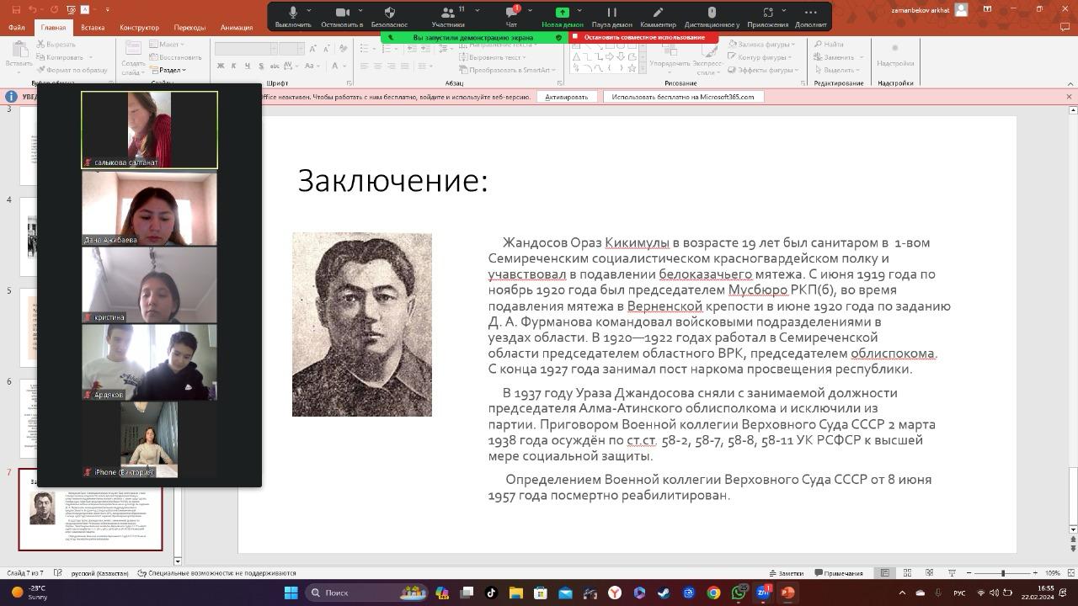1078x606 pixels.
Task: Stop sharing with red button
Action: pos(644,37)
